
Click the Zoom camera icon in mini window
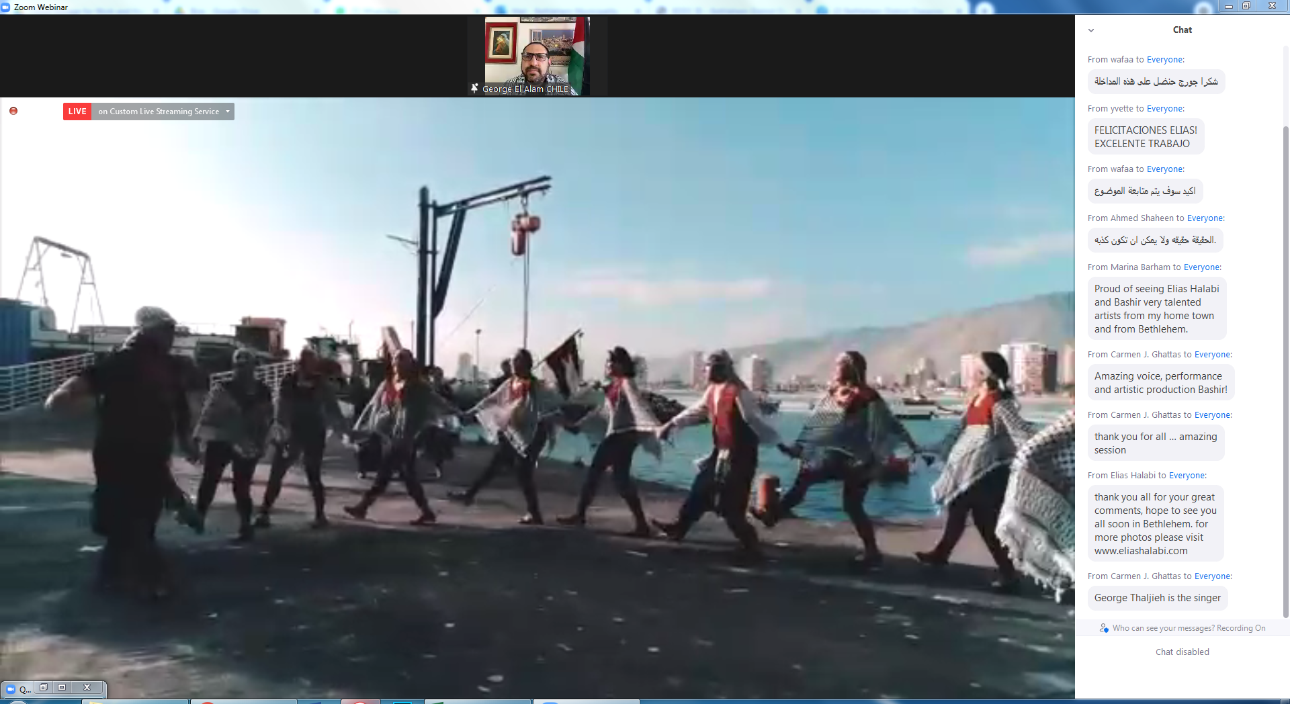tap(11, 689)
